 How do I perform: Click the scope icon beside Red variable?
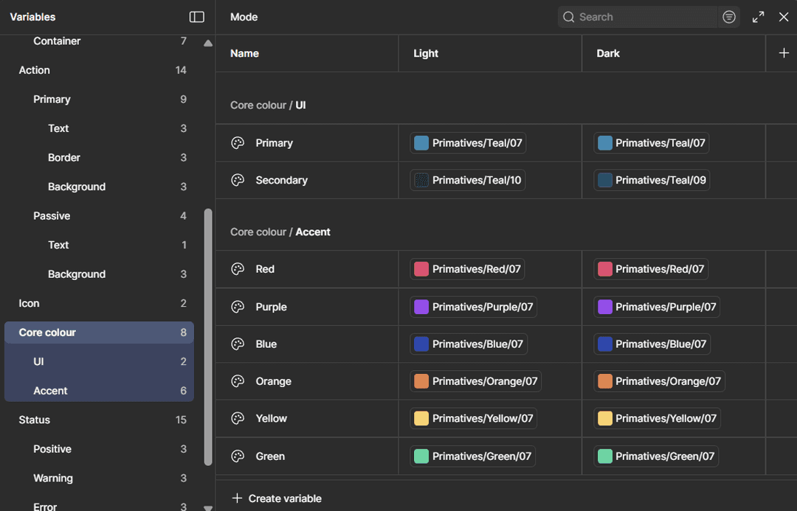(x=237, y=268)
